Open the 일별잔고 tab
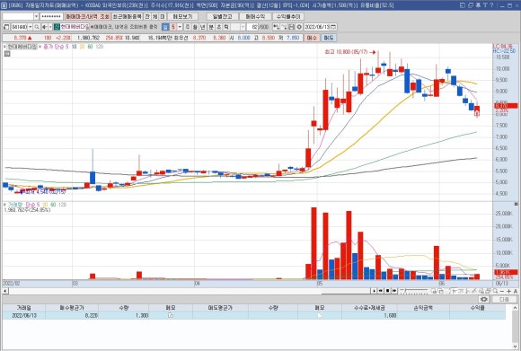Screen dimensions: 521x351 (x=222, y=16)
